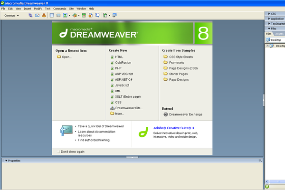The width and height of the screenshot is (285, 190).
Task: Create a new PHP document
Action: [x=118, y=68]
